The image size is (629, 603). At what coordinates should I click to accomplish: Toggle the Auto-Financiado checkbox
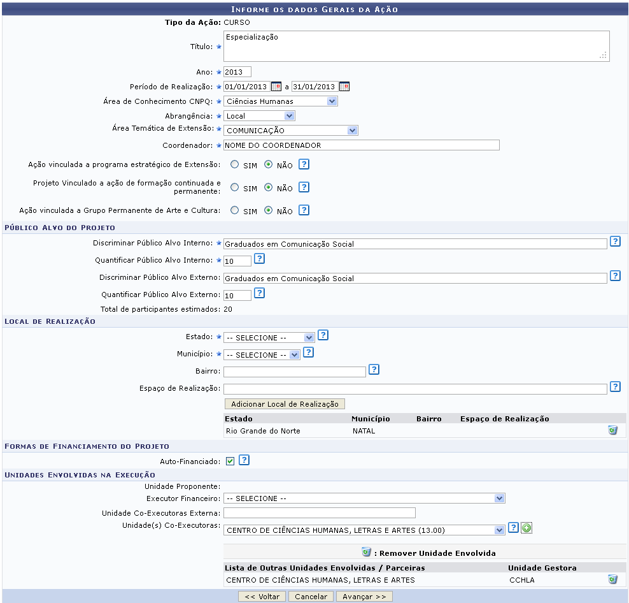pyautogui.click(x=230, y=461)
